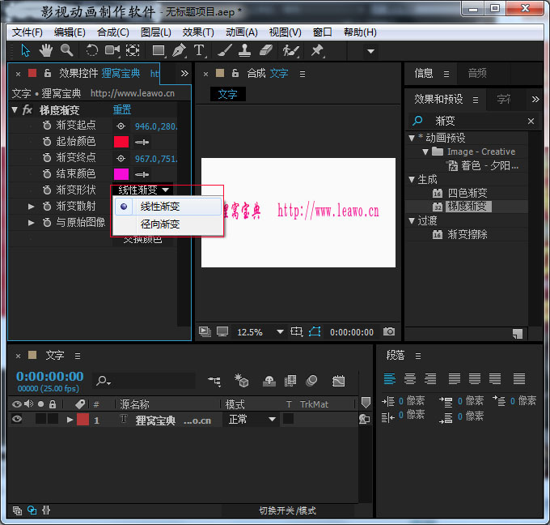
Task: Open the 合成(C) menu
Action: [113, 32]
